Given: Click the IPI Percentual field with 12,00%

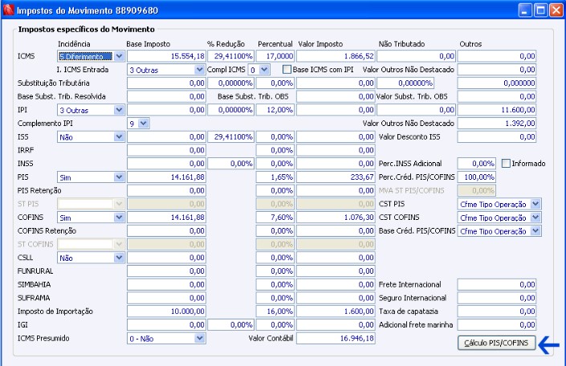Looking at the screenshot, I should 275,110.
